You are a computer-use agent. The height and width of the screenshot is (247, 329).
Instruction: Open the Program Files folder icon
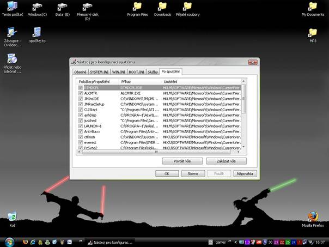pos(137,9)
